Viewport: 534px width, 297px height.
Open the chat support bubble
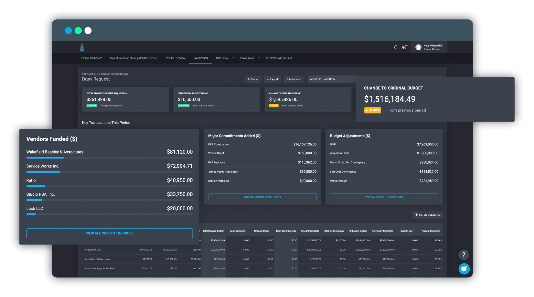[x=464, y=269]
